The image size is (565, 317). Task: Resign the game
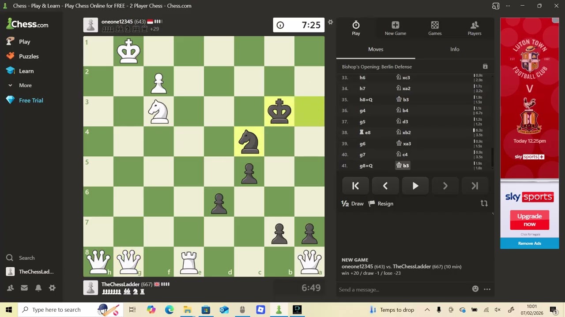380,203
